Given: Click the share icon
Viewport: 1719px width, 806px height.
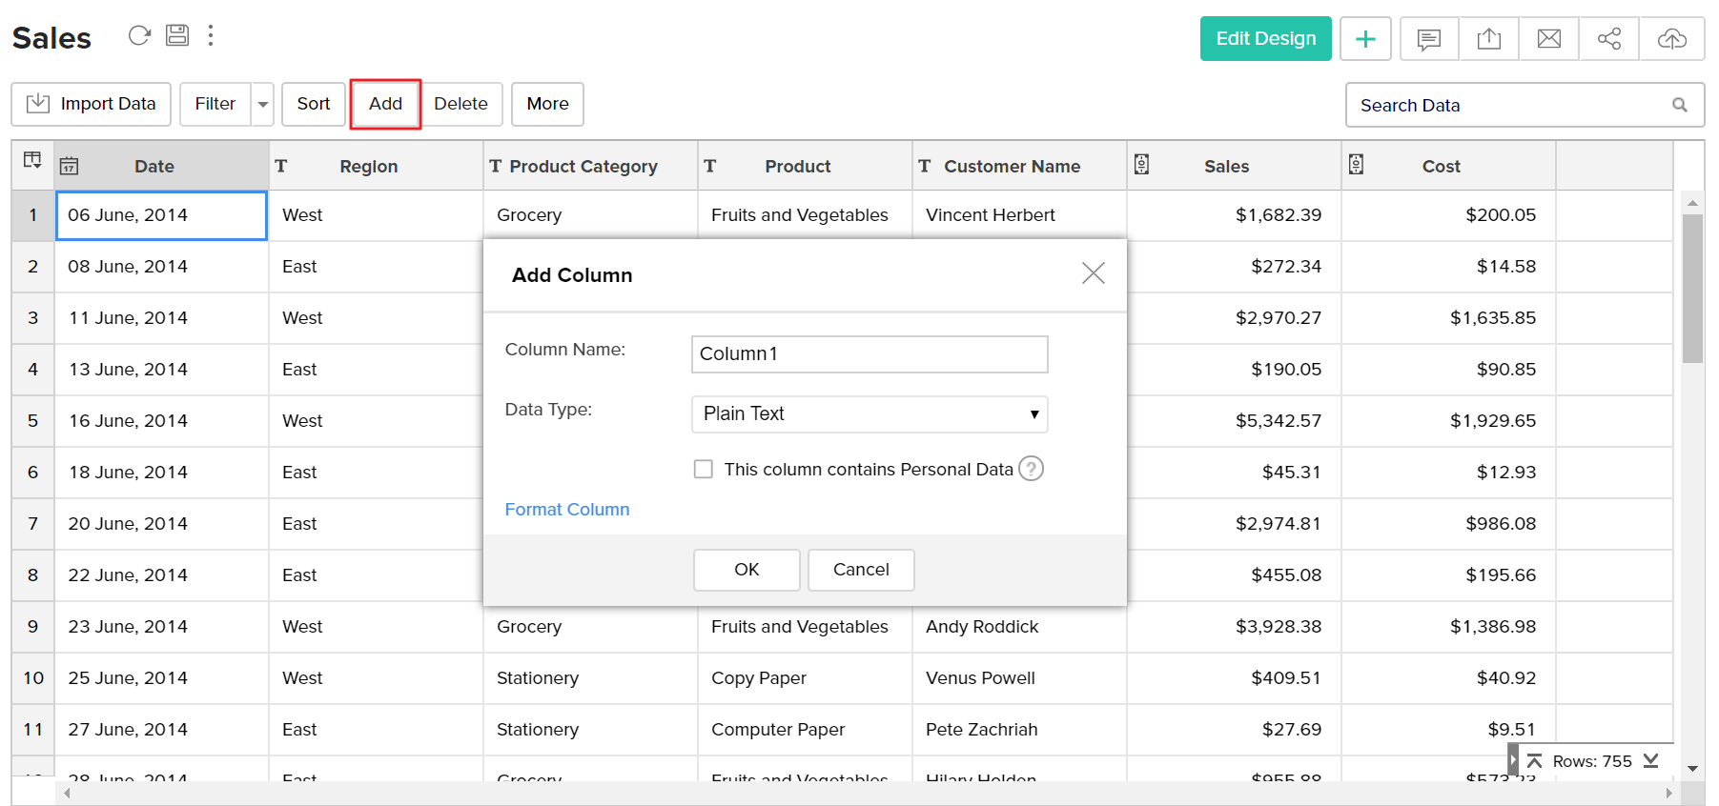Looking at the screenshot, I should click(x=1609, y=39).
